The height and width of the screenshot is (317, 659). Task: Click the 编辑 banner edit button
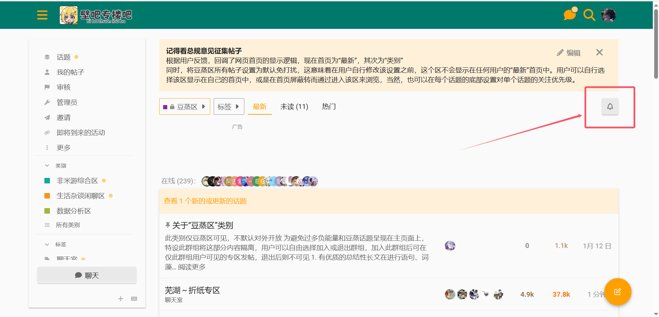[569, 53]
